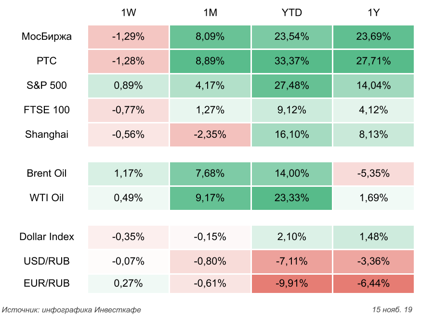The width and height of the screenshot is (421, 316).
Task: Select the 1M column header
Action: (x=210, y=13)
